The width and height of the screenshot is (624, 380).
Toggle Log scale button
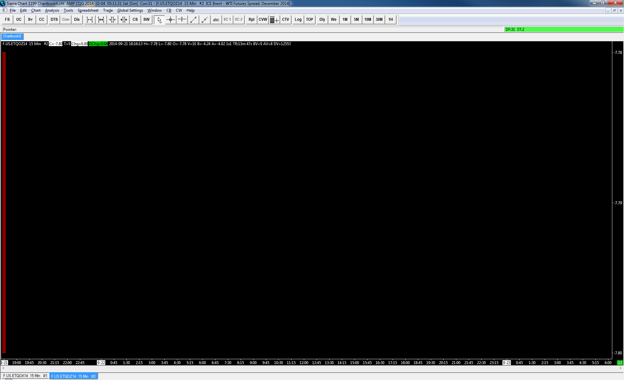(x=298, y=20)
